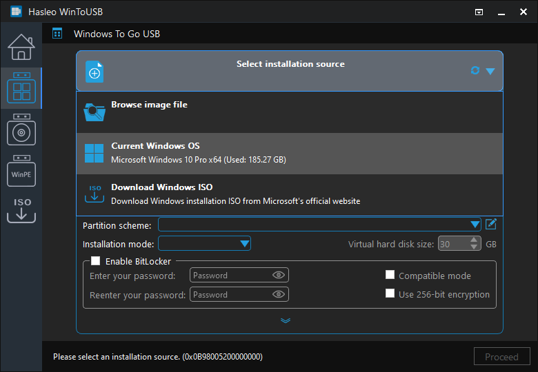Decrease virtual hard disk size with down arrow
This screenshot has height=372, width=538.
coord(474,247)
